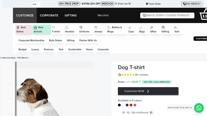Screen dimensions: 207x116
Task: Click the search magnifier icon
Action: click(144, 15)
